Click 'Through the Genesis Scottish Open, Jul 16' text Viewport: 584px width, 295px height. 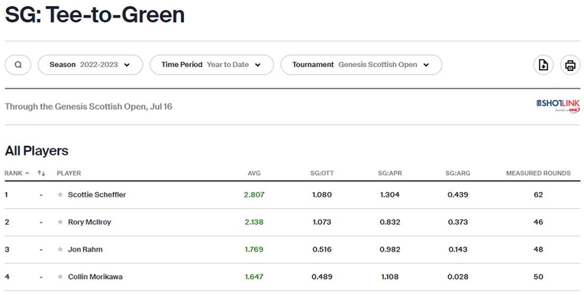click(x=89, y=107)
